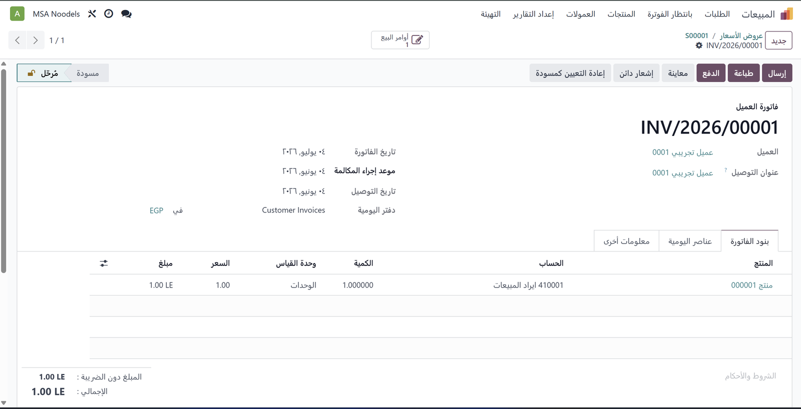Viewport: 801px width, 409px height.
Task: Click the Customer Invoices journal value
Action: [293, 210]
